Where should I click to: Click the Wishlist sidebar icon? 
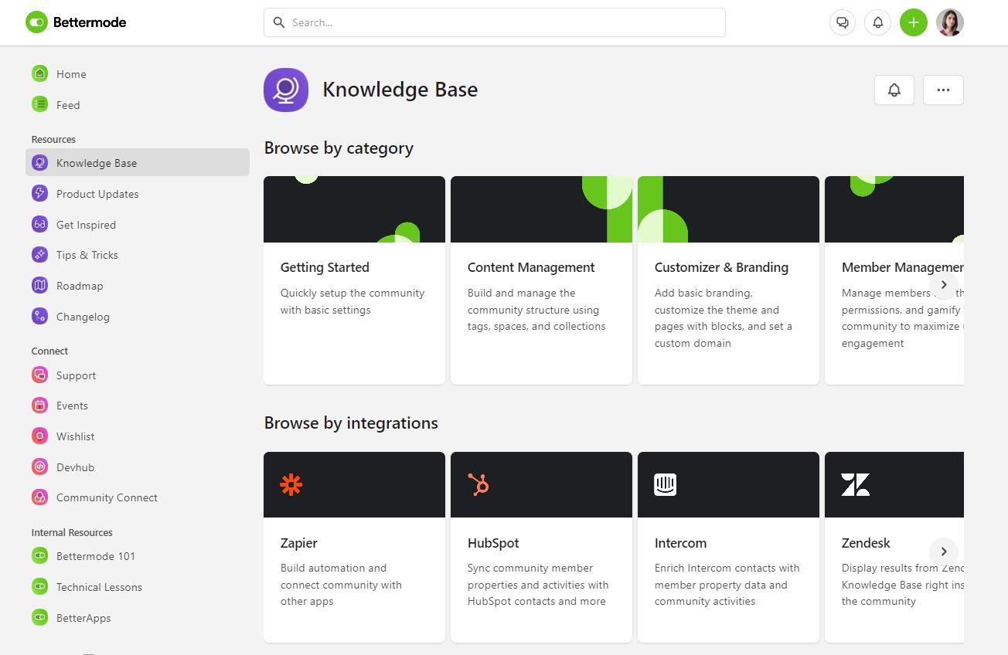(39, 436)
